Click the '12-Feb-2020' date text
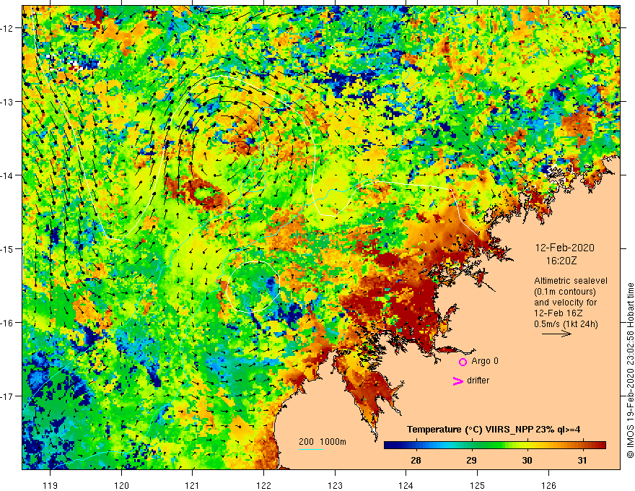 click(x=564, y=248)
